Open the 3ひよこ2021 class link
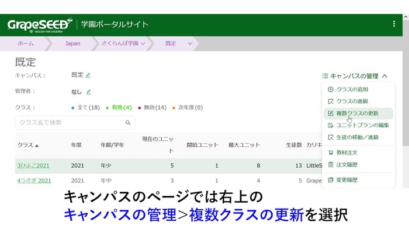The image size is (409, 229). 33,165
